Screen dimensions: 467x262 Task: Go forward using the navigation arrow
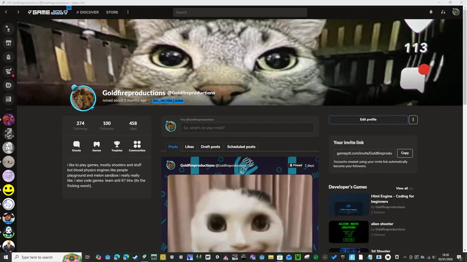tap(18, 12)
